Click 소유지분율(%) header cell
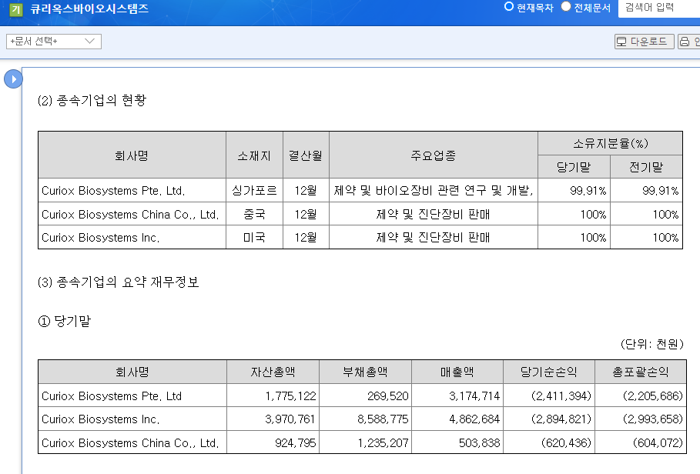The image size is (700, 474). click(x=610, y=144)
